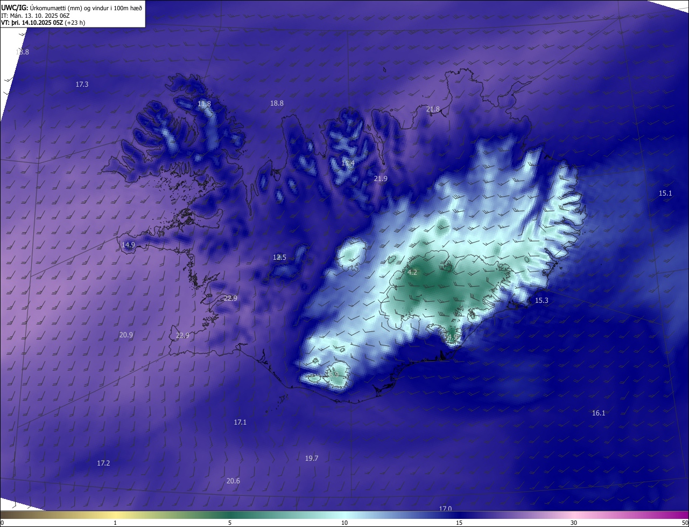Click the 21.9 wind value label

[x=381, y=178]
